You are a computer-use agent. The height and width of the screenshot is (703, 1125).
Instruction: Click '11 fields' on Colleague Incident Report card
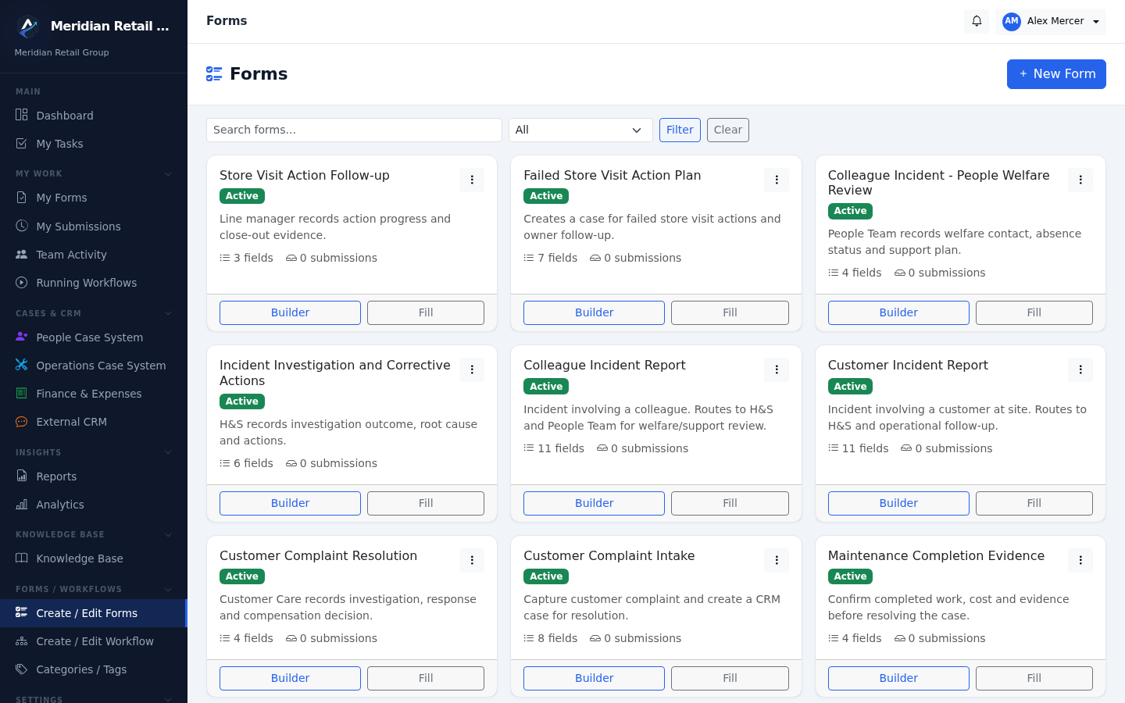(554, 448)
